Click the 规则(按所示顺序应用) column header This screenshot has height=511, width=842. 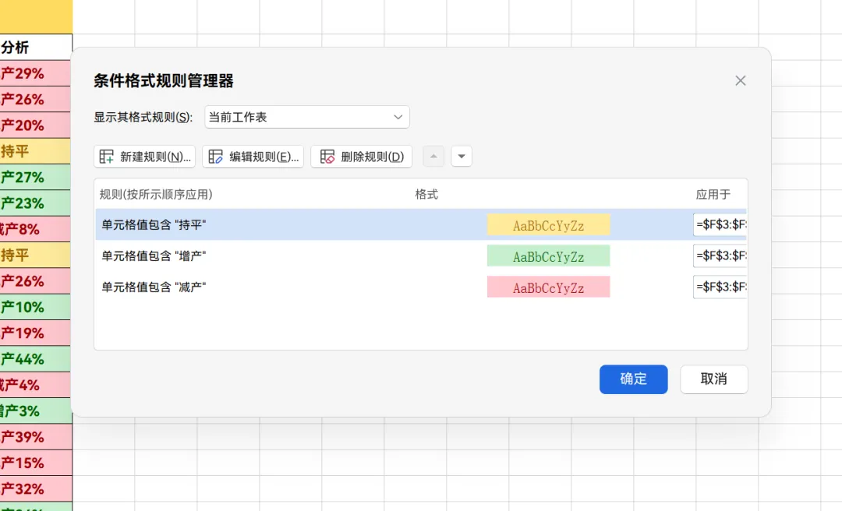[x=156, y=194]
